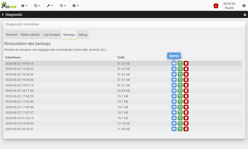Screen dimensions: 248x149
Task: Restore the 19:08:05 backup
Action: pos(180,80)
